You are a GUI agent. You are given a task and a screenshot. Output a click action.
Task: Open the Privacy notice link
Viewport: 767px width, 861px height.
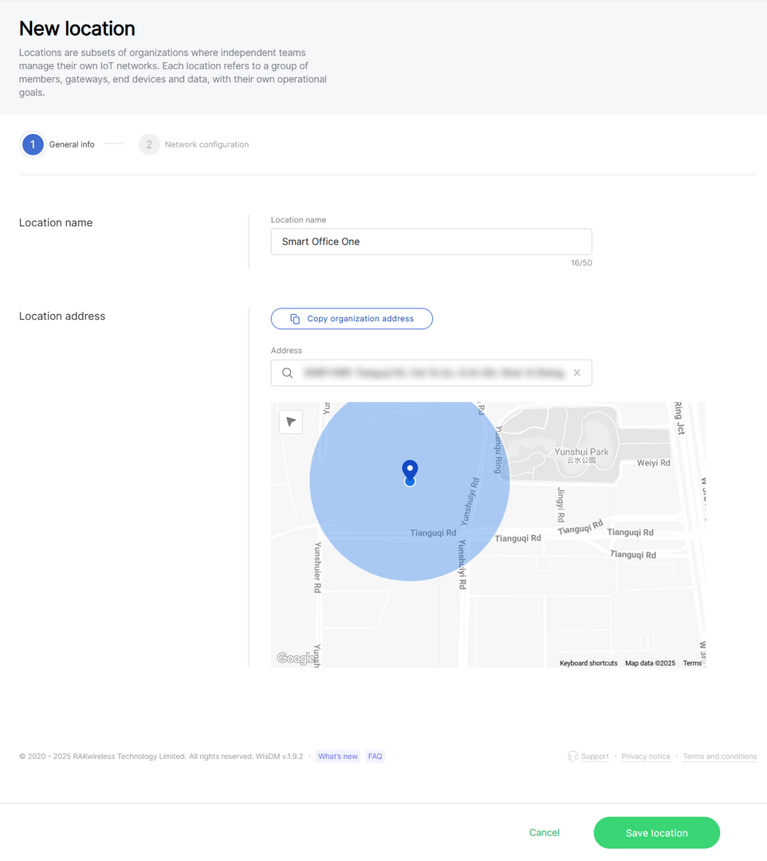pyautogui.click(x=646, y=756)
